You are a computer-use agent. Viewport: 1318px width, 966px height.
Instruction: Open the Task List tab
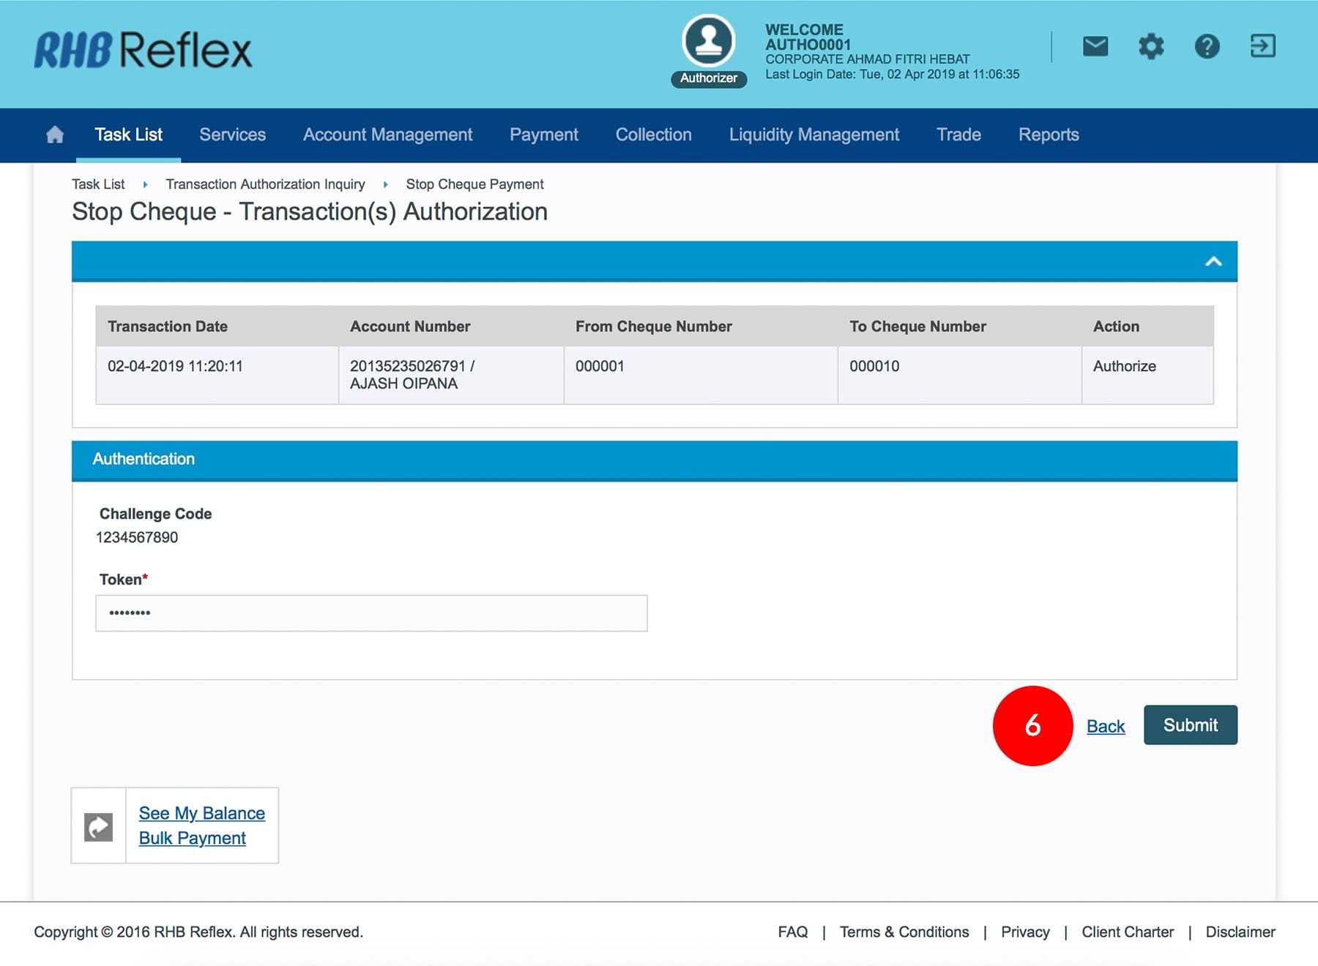click(x=128, y=135)
